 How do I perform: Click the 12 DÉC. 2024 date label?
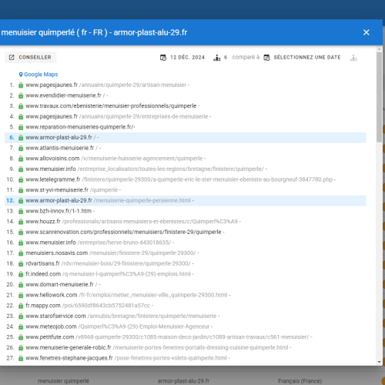pos(187,58)
